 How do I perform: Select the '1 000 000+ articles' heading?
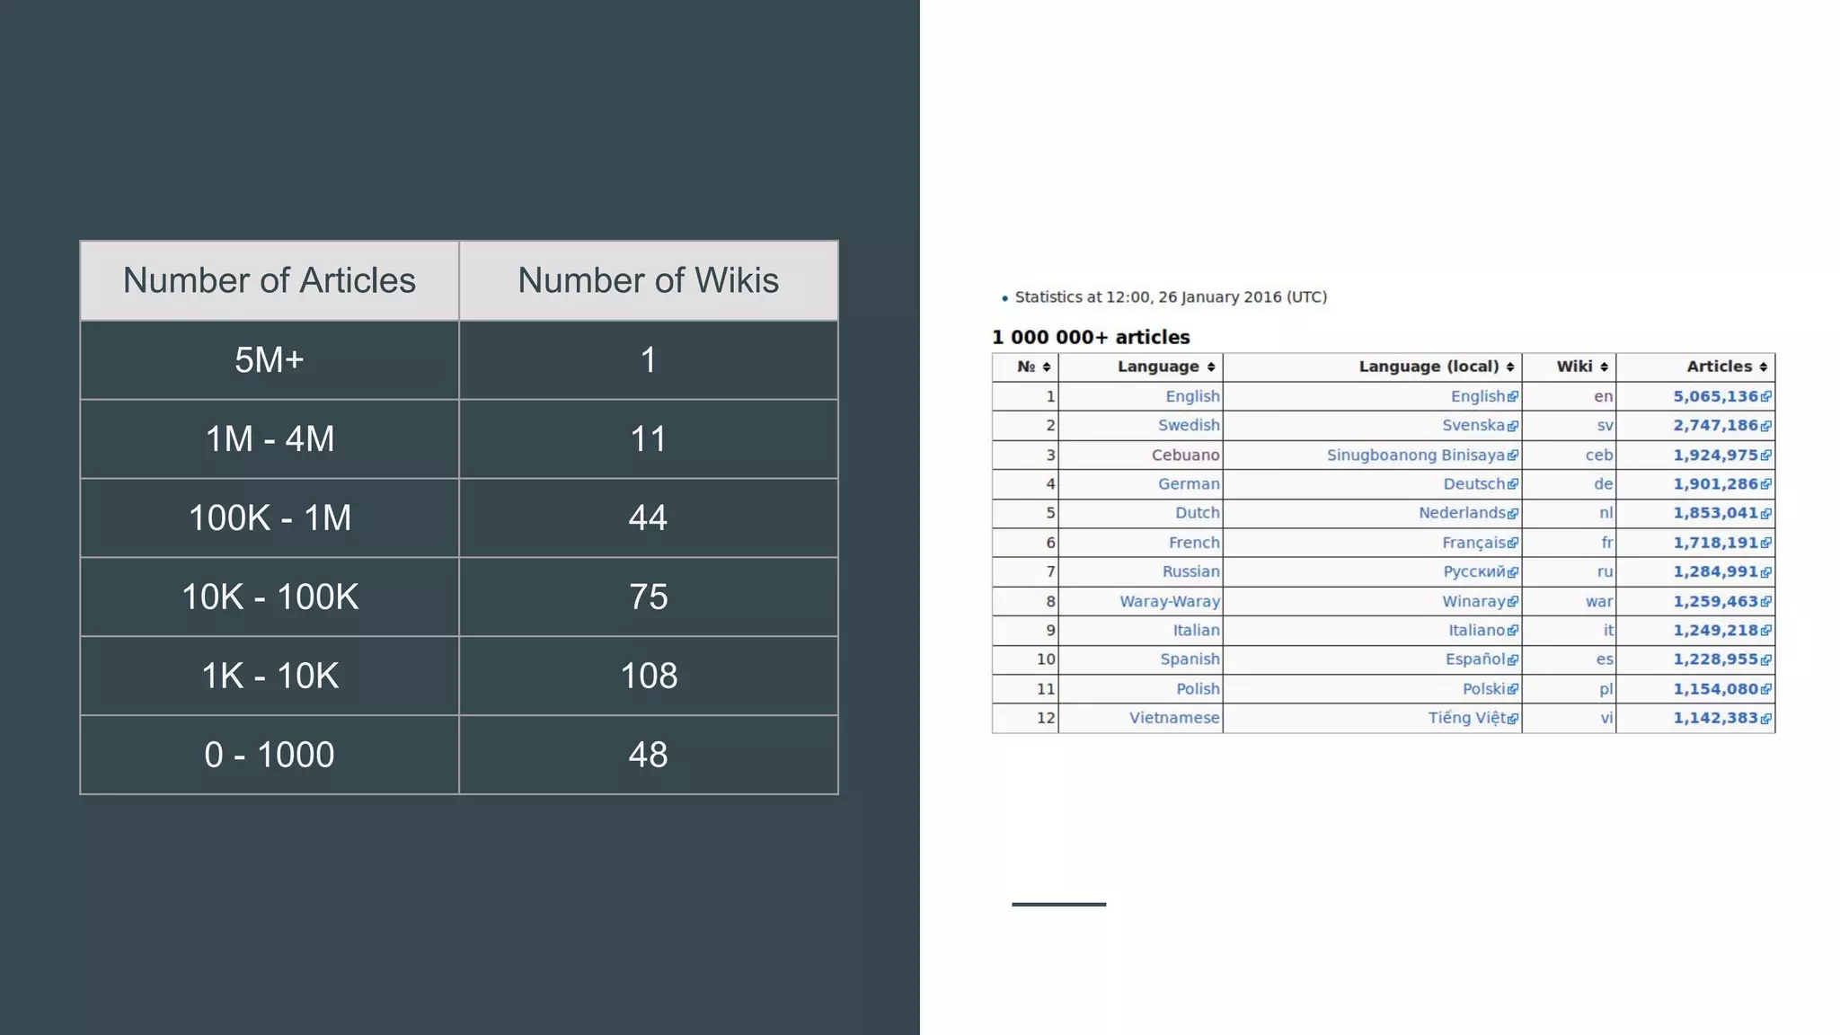[1091, 338]
